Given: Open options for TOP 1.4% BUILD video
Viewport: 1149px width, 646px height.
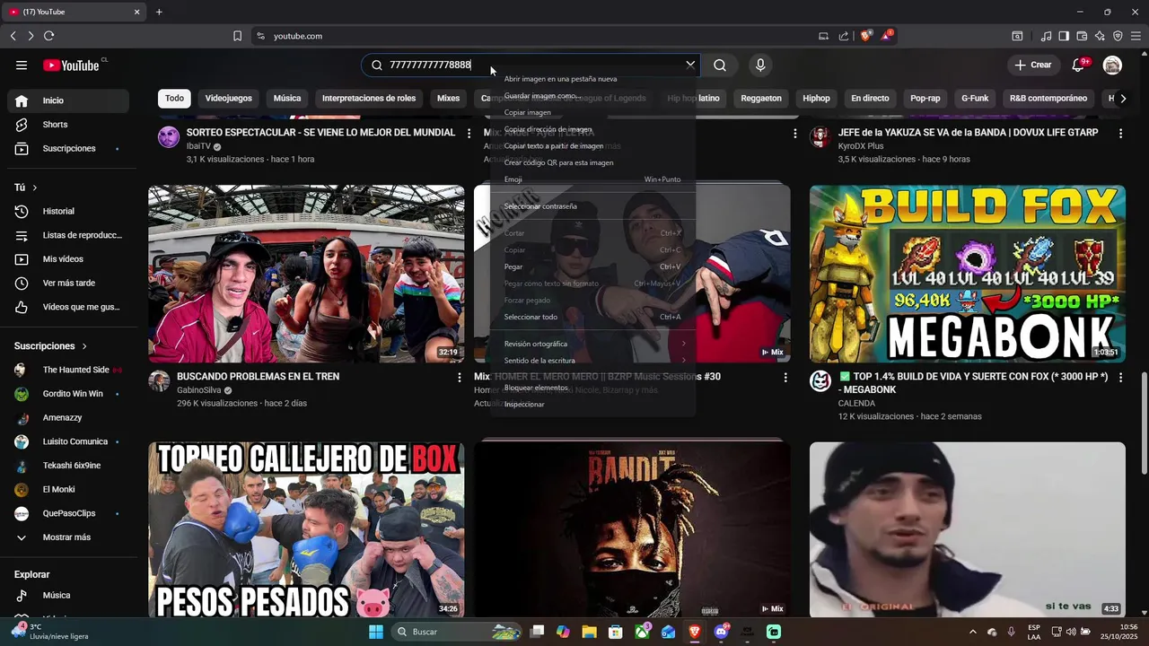Looking at the screenshot, I should 1120,378.
